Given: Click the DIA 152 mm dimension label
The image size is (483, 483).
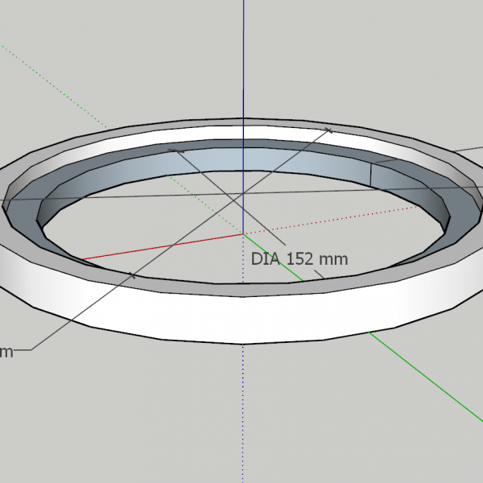Looking at the screenshot, I should point(299,259).
